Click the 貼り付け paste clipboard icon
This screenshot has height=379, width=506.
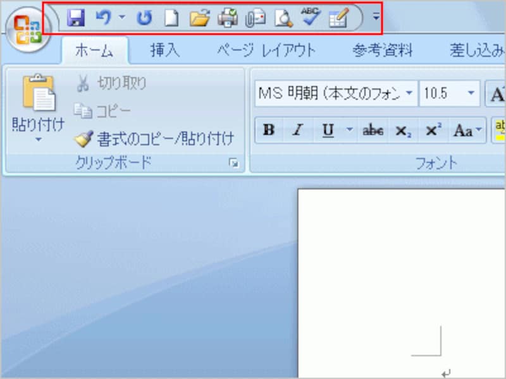click(x=39, y=93)
